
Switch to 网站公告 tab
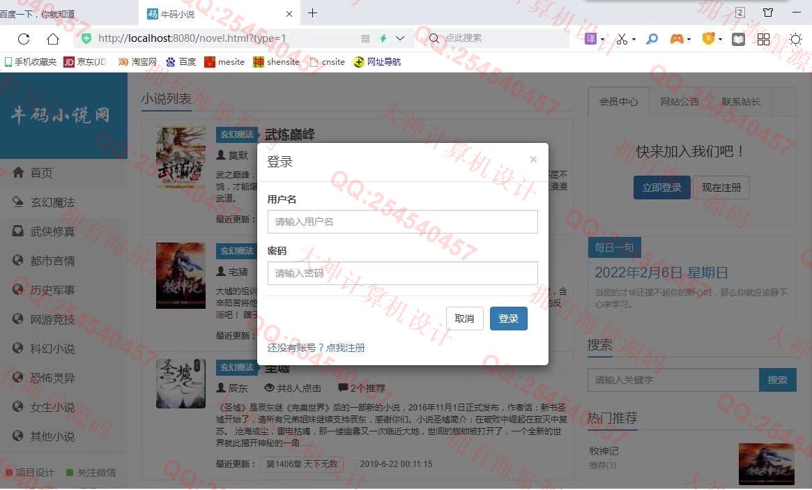tap(680, 102)
